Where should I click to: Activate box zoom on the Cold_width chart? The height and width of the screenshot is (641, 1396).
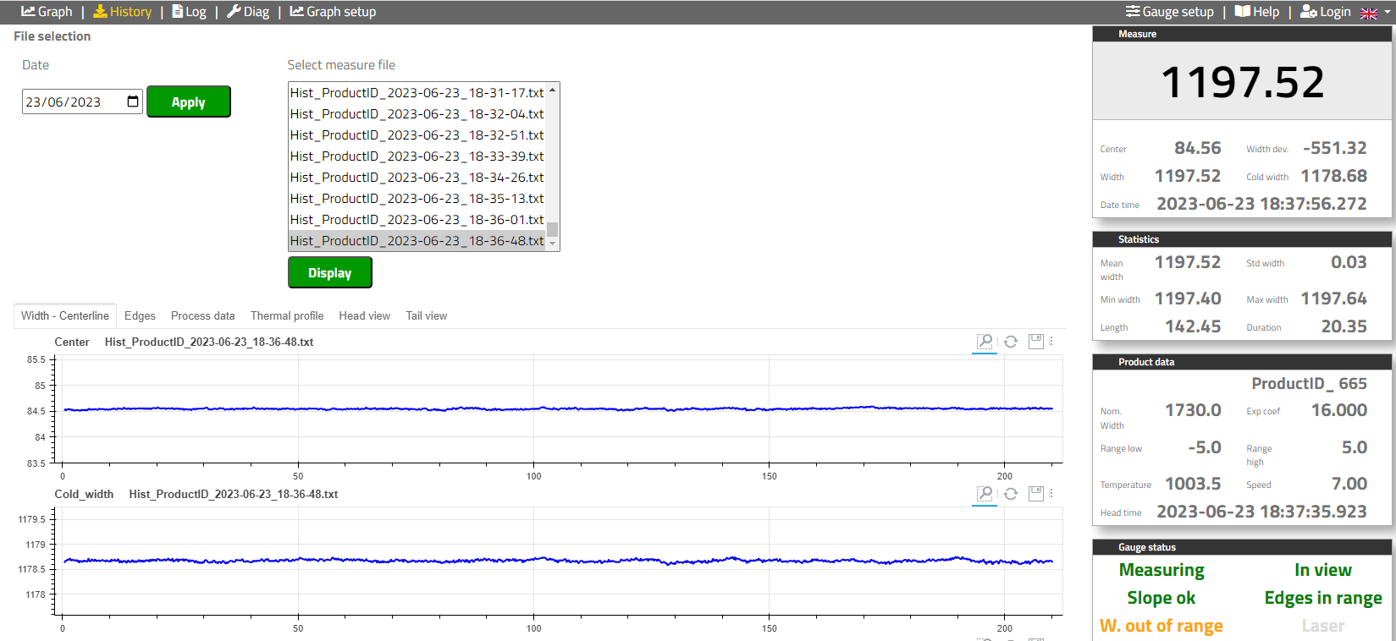pyautogui.click(x=985, y=494)
